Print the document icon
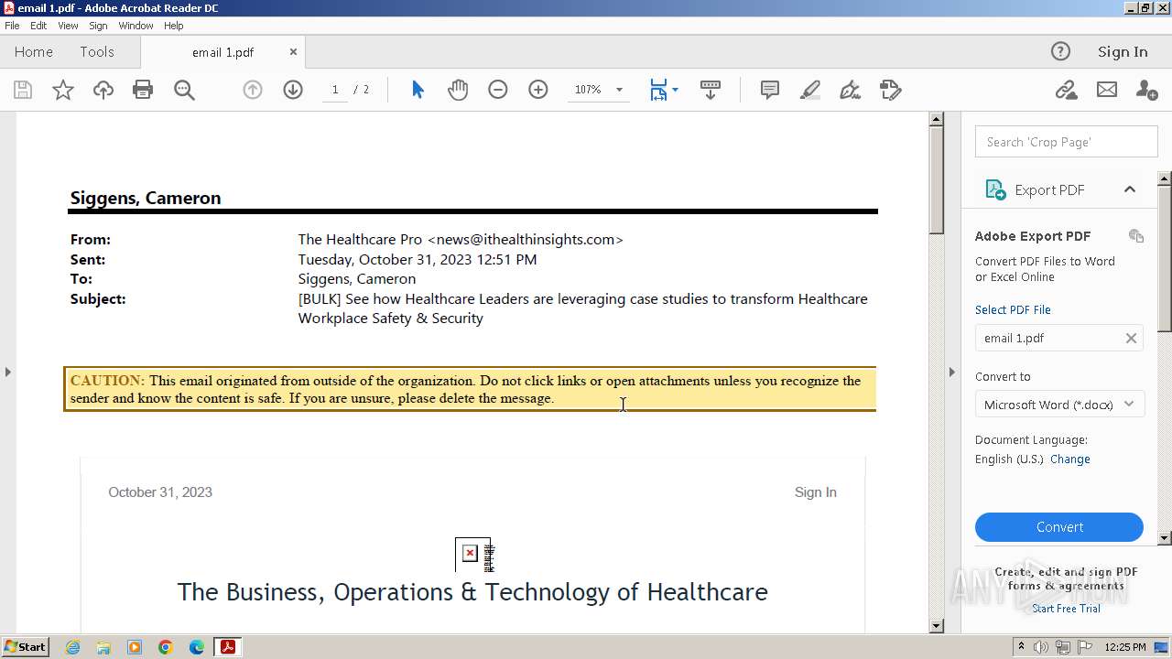This screenshot has height=659, width=1172. 143,90
